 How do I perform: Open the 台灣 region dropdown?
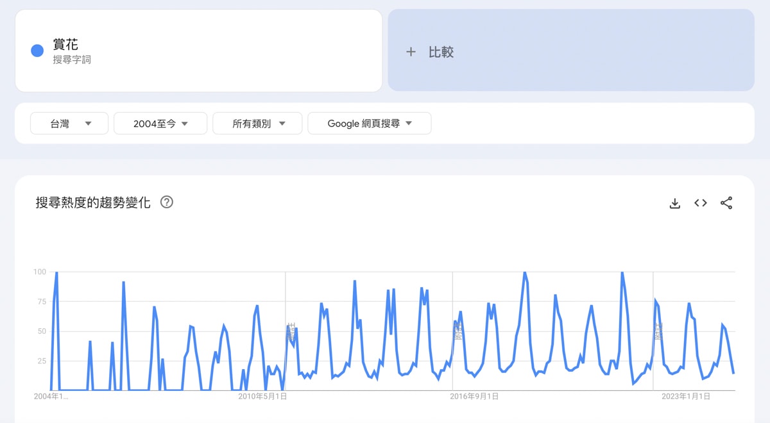click(x=69, y=124)
